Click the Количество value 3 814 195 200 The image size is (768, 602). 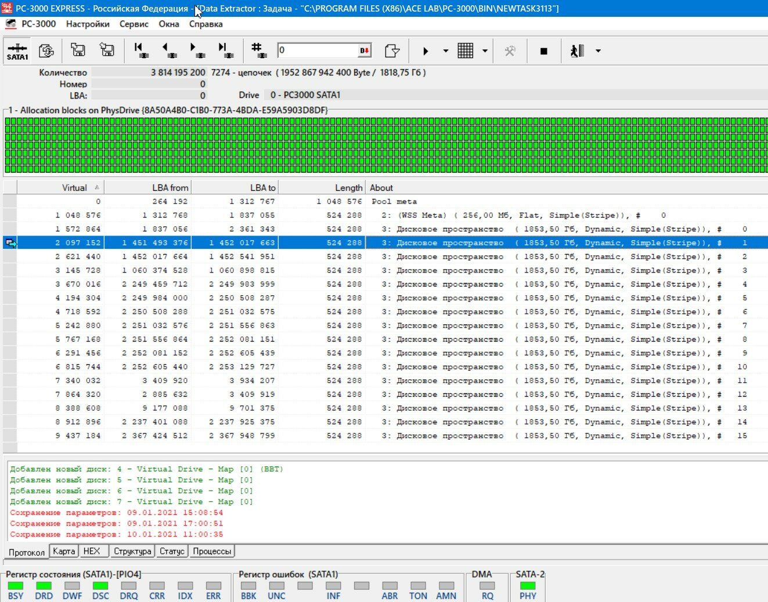(x=178, y=72)
